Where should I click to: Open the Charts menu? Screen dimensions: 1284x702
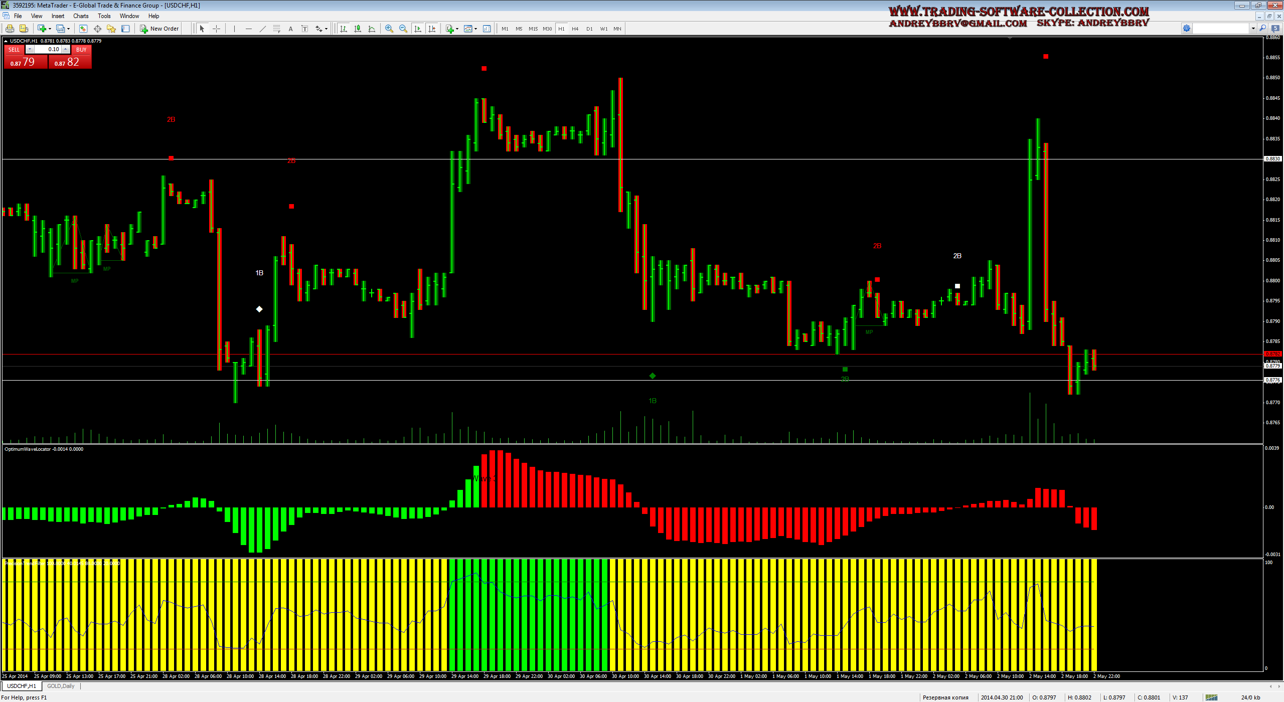tap(80, 16)
